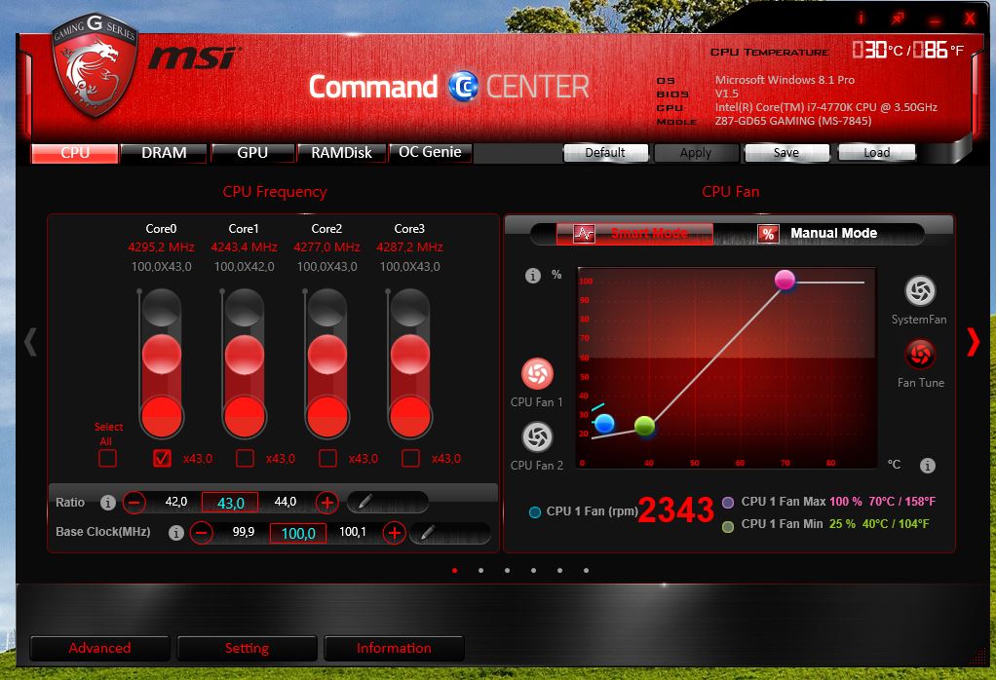Select the CPU Fan 2 icon

[x=537, y=436]
